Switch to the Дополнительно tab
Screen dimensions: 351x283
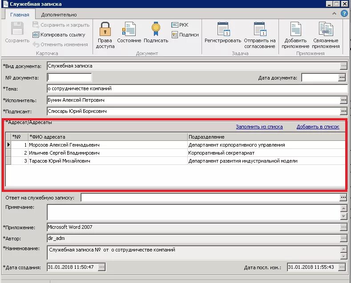click(x=59, y=15)
